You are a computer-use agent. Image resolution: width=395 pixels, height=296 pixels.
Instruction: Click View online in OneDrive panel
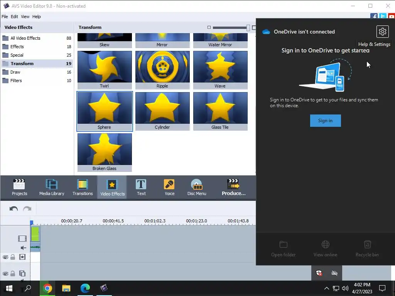(325, 249)
